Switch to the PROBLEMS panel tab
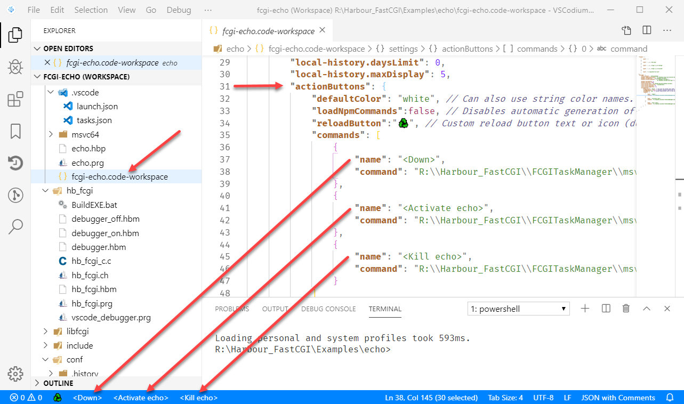Screen dimensions: 684x404 231,309
